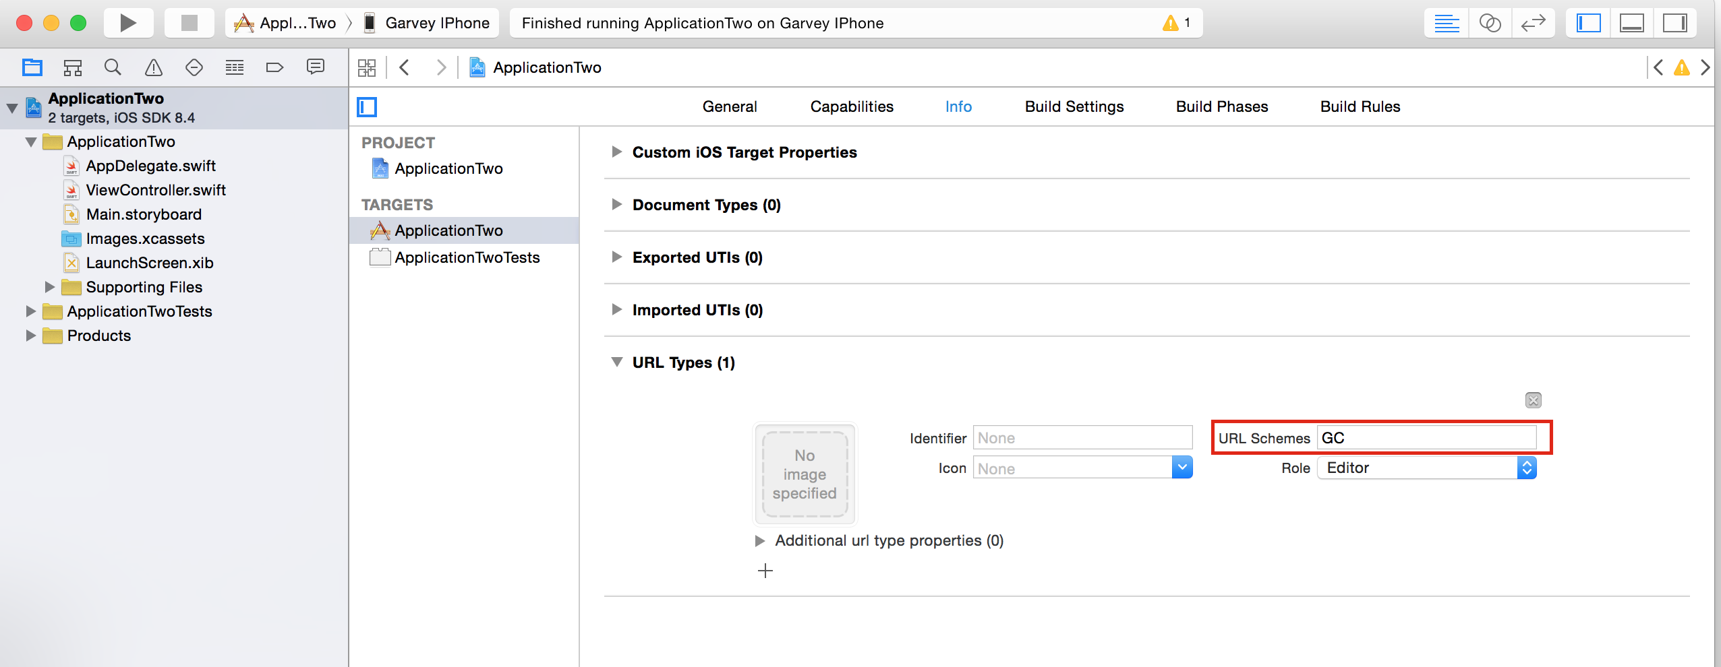Open the related items grid menu

[367, 67]
